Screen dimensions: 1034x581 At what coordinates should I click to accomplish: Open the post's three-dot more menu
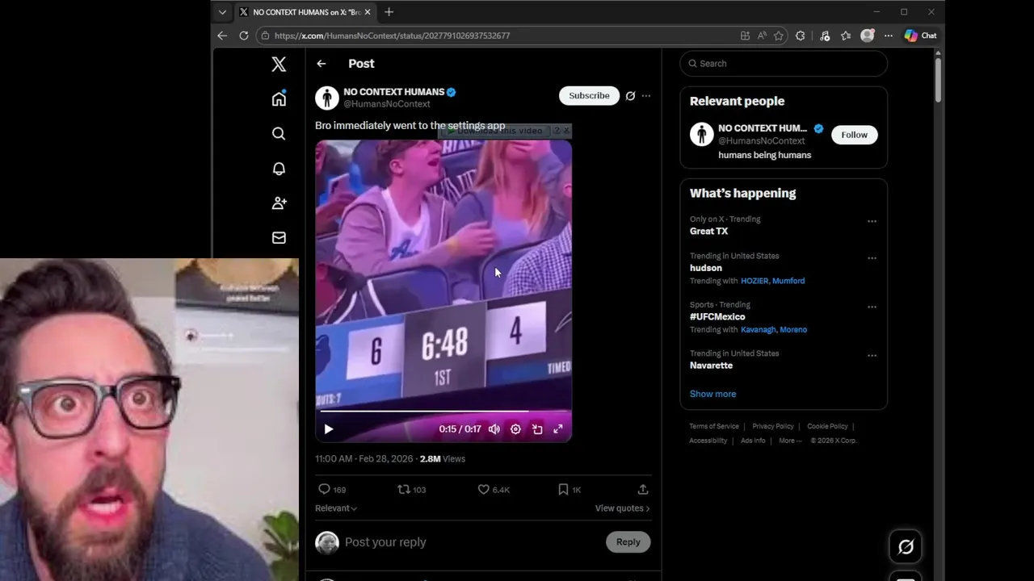coord(645,96)
